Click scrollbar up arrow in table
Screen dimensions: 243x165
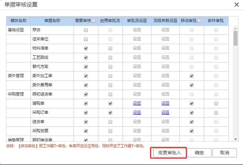235,29
